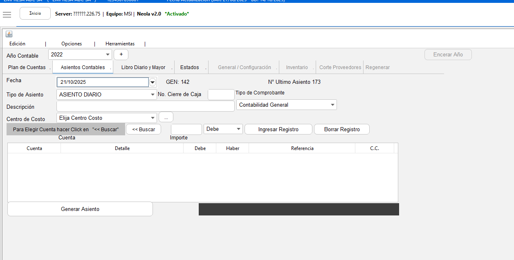
Task: Open the Herramientas menu
Action: pyautogui.click(x=120, y=44)
